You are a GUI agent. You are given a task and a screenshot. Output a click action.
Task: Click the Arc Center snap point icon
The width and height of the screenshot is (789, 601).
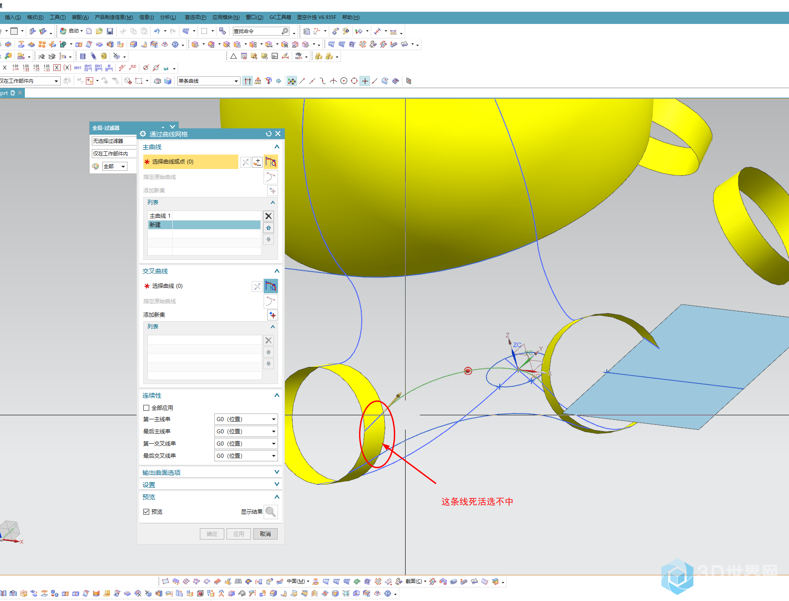[344, 81]
